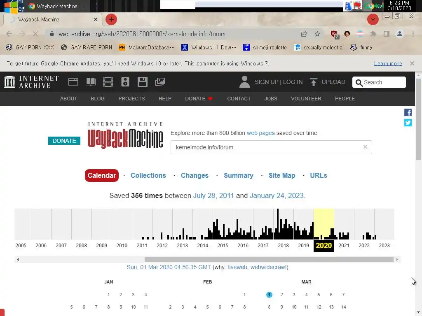This screenshot has width=422, height=316.
Task: Open the ABOUT menu item
Action: click(x=69, y=99)
